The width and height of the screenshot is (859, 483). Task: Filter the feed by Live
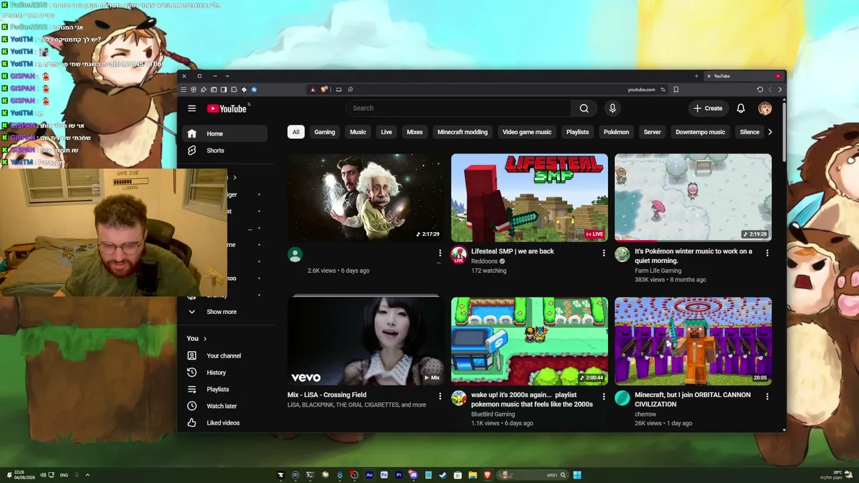387,132
